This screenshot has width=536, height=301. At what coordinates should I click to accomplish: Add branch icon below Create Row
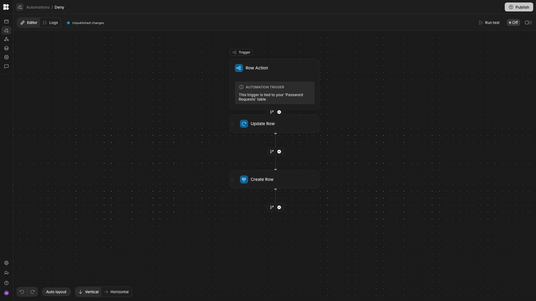point(272,207)
